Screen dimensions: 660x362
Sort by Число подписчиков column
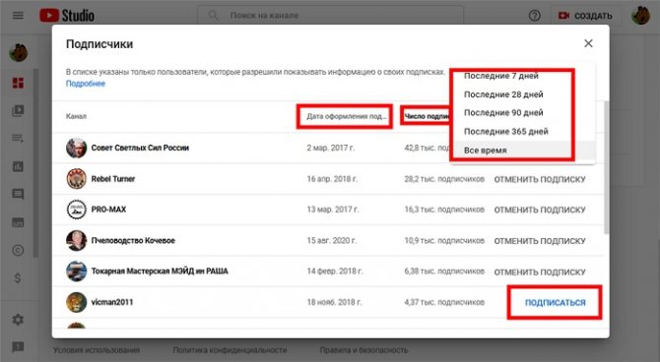pyautogui.click(x=427, y=116)
